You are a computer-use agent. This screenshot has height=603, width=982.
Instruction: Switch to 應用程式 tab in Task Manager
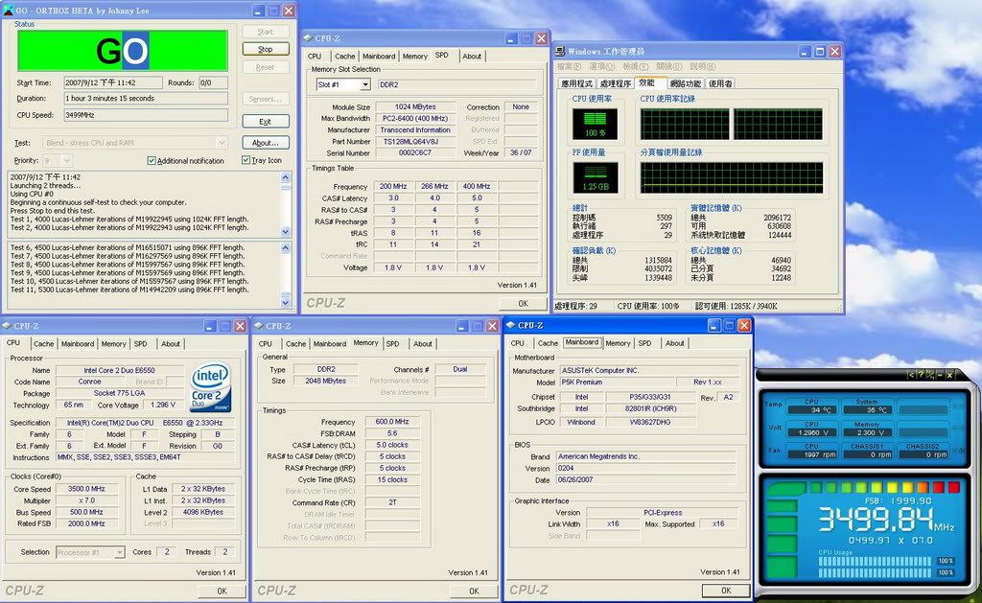pyautogui.click(x=576, y=83)
